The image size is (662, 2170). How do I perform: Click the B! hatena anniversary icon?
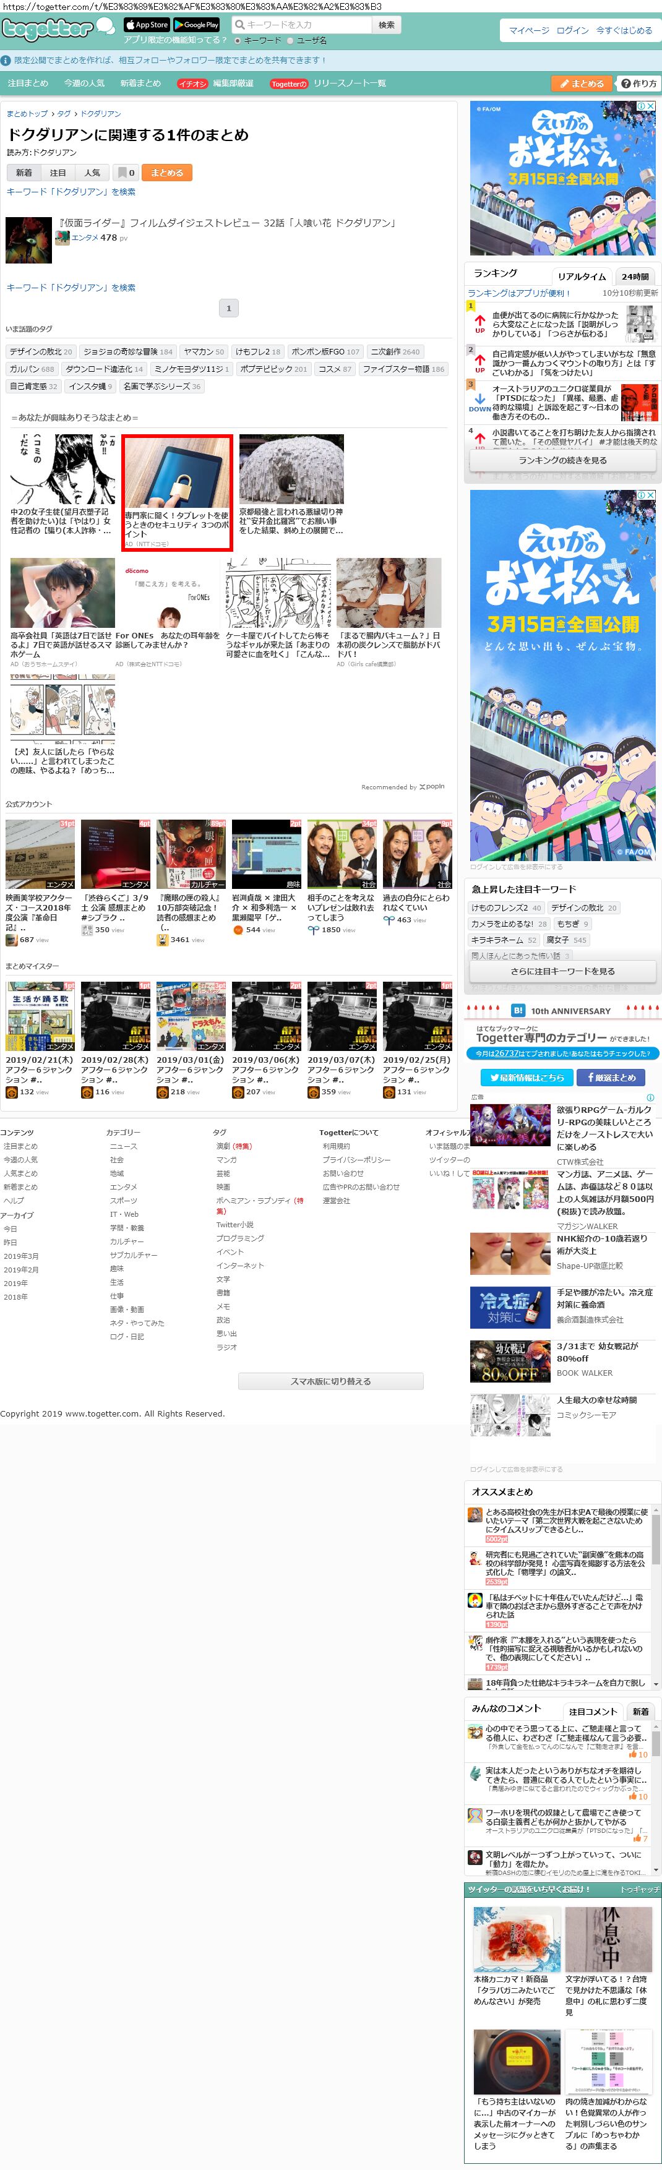pyautogui.click(x=518, y=1010)
